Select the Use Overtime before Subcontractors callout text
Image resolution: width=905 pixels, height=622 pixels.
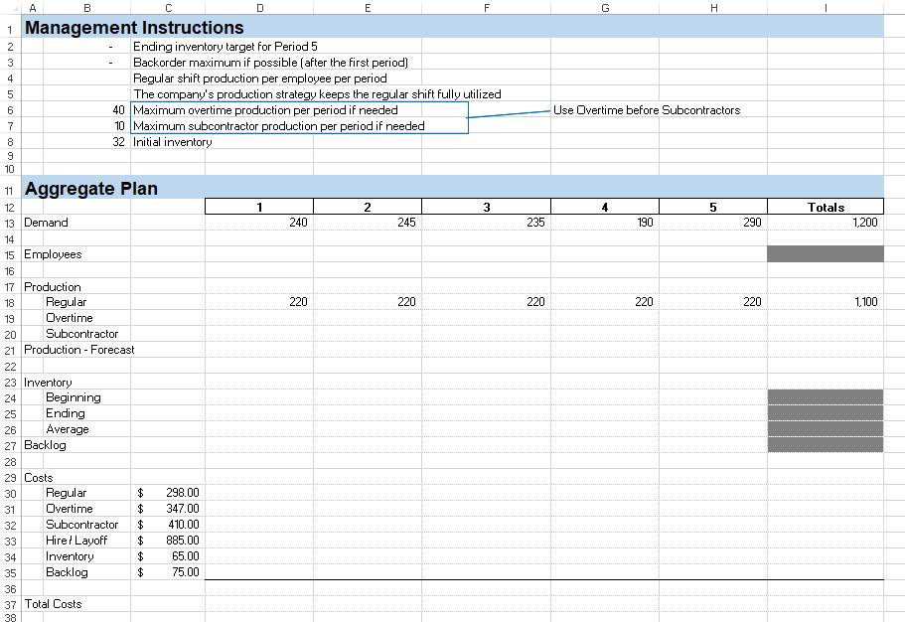646,111
